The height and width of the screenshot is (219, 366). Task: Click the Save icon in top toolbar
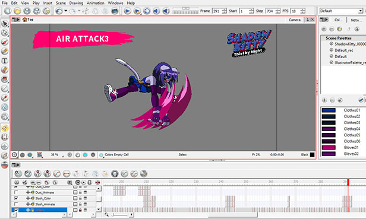27,11
